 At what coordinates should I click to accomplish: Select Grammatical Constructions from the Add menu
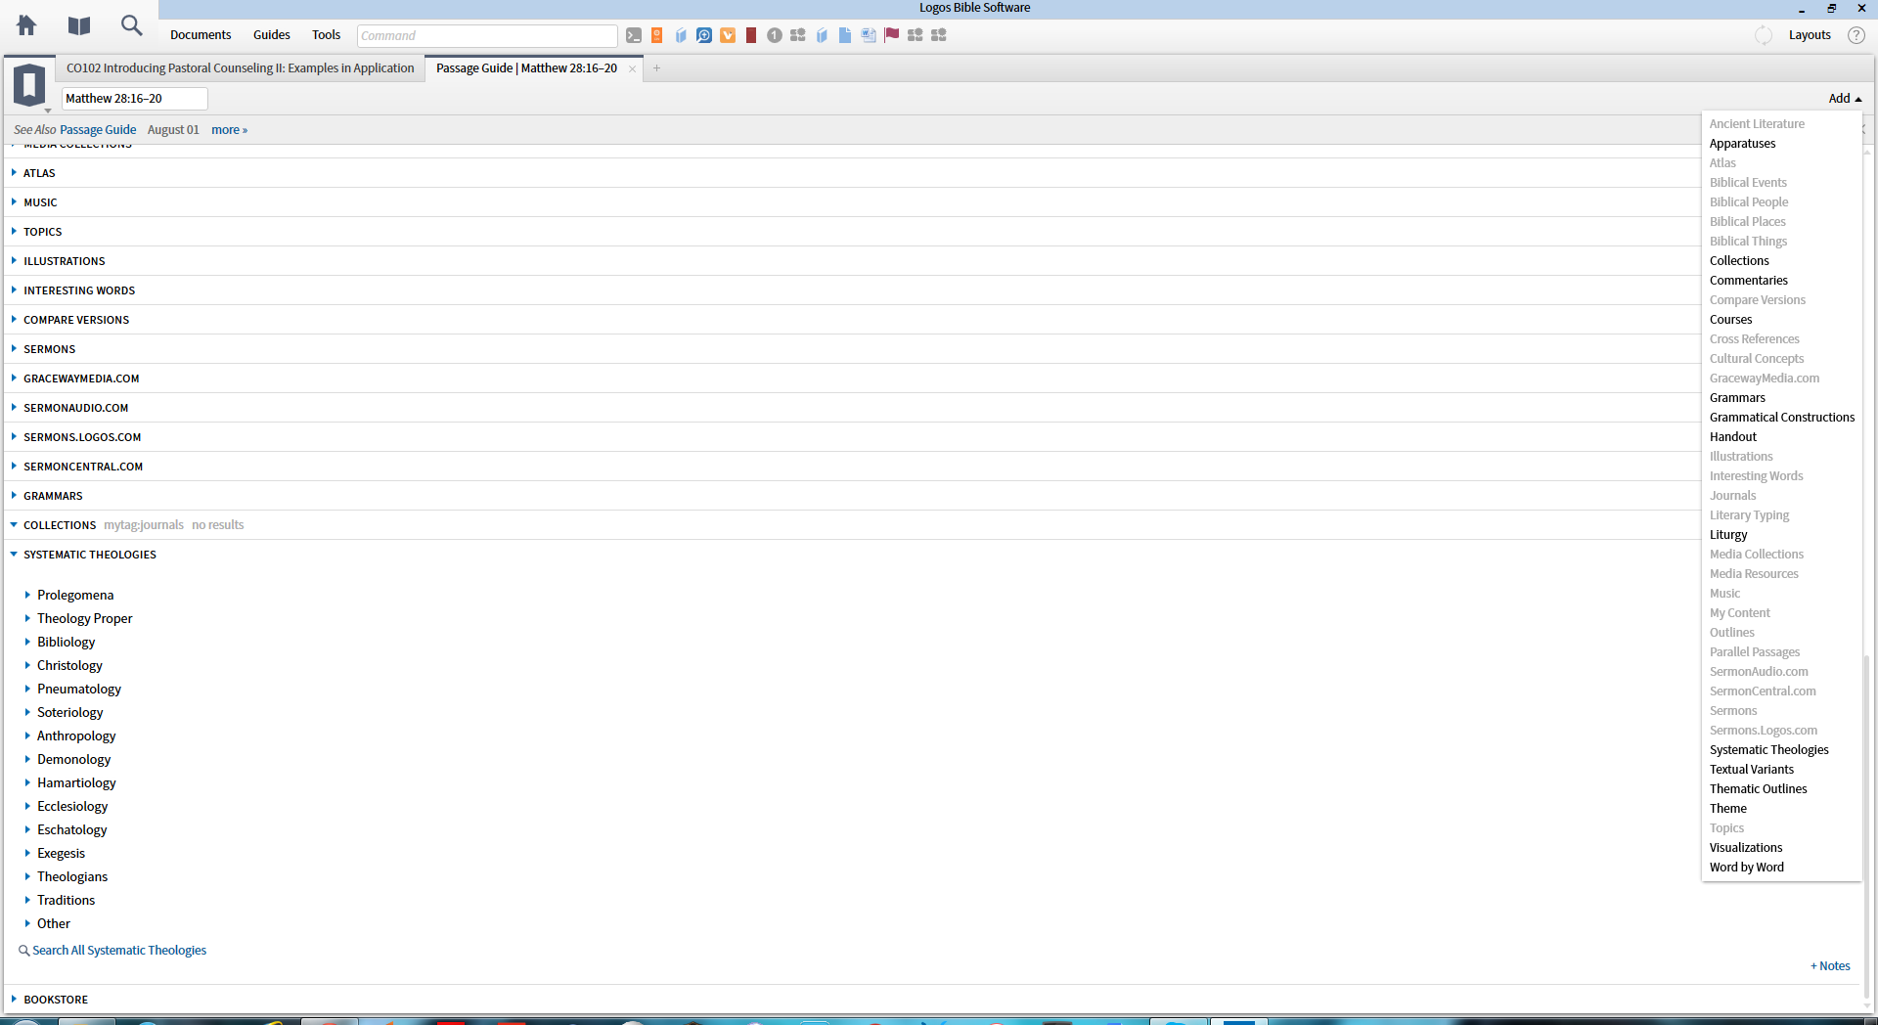(1782, 418)
